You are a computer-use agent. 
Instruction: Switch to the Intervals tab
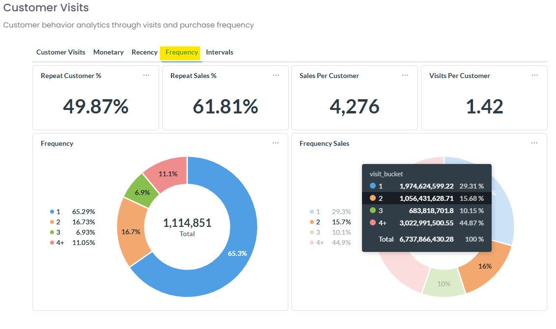pyautogui.click(x=220, y=52)
